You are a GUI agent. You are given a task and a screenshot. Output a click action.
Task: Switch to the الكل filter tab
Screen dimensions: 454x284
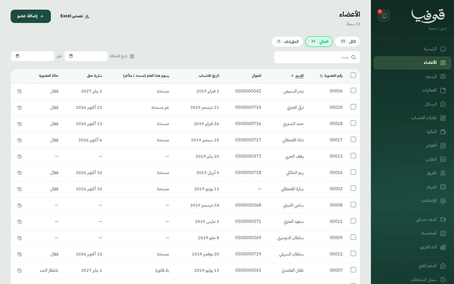(x=347, y=41)
